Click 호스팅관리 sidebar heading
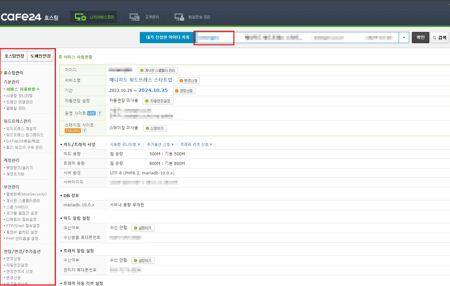The height and width of the screenshot is (286, 450). point(13,73)
